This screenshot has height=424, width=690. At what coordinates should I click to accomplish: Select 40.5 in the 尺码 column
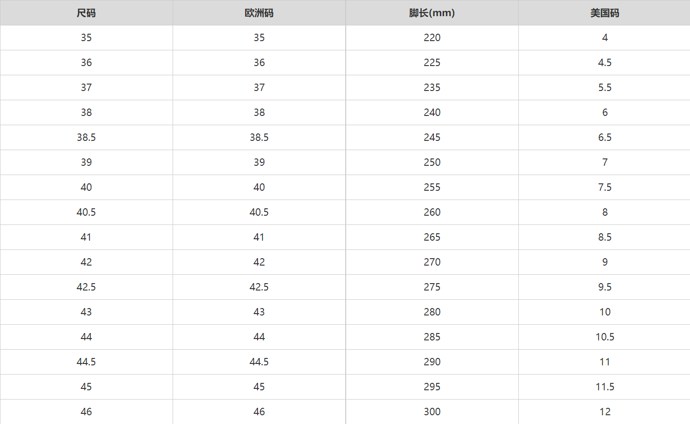(x=86, y=212)
